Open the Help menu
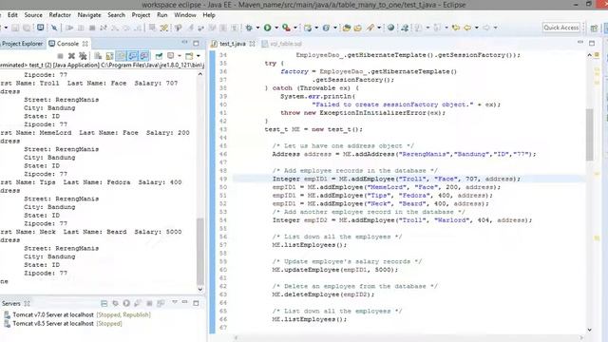This screenshot has width=608, height=342. coord(209,15)
